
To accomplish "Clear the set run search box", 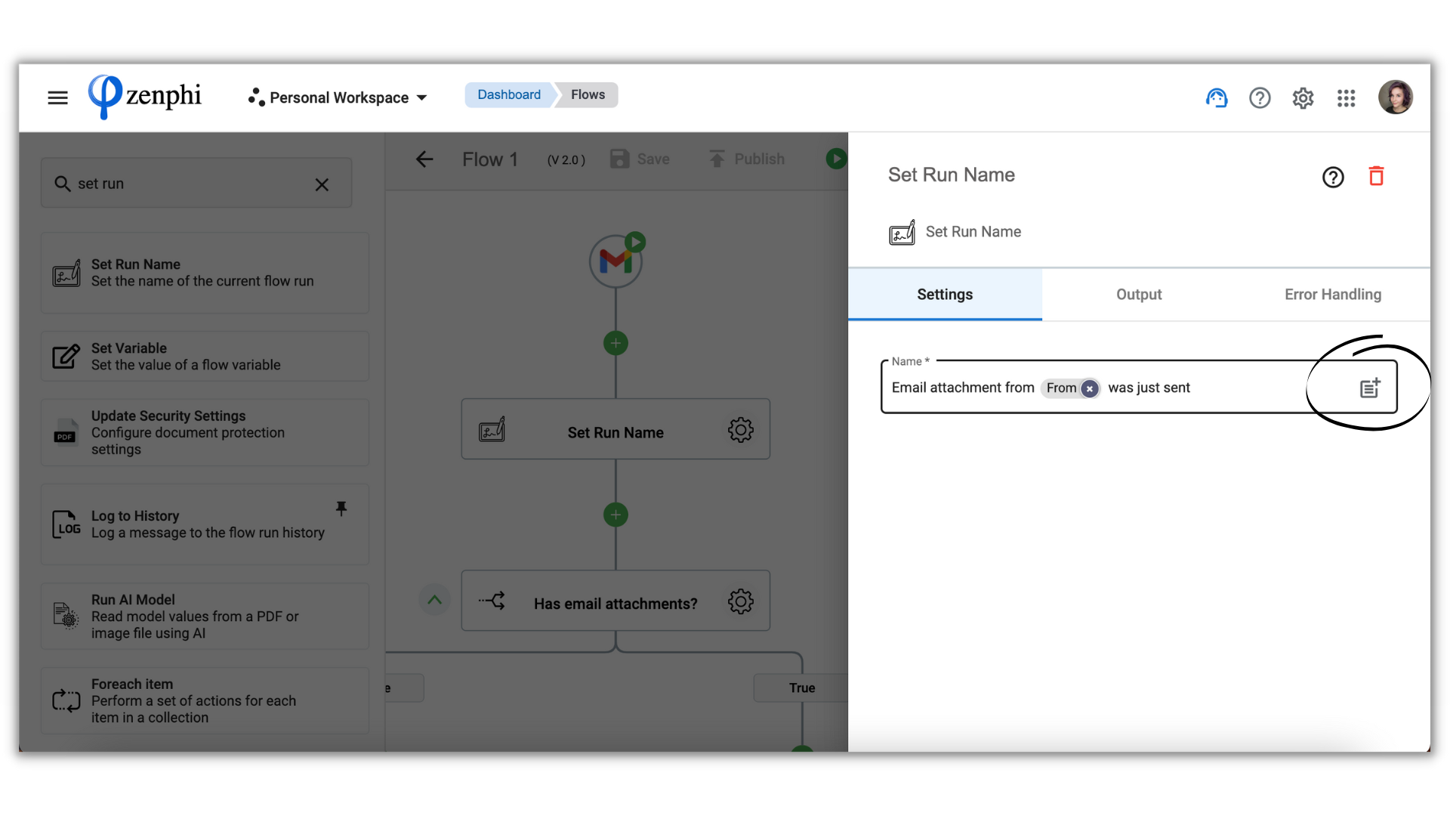I will coord(322,184).
